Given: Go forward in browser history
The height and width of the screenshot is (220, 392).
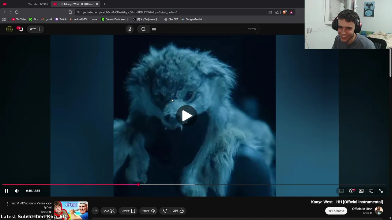Looking at the screenshot, I should point(10,12).
